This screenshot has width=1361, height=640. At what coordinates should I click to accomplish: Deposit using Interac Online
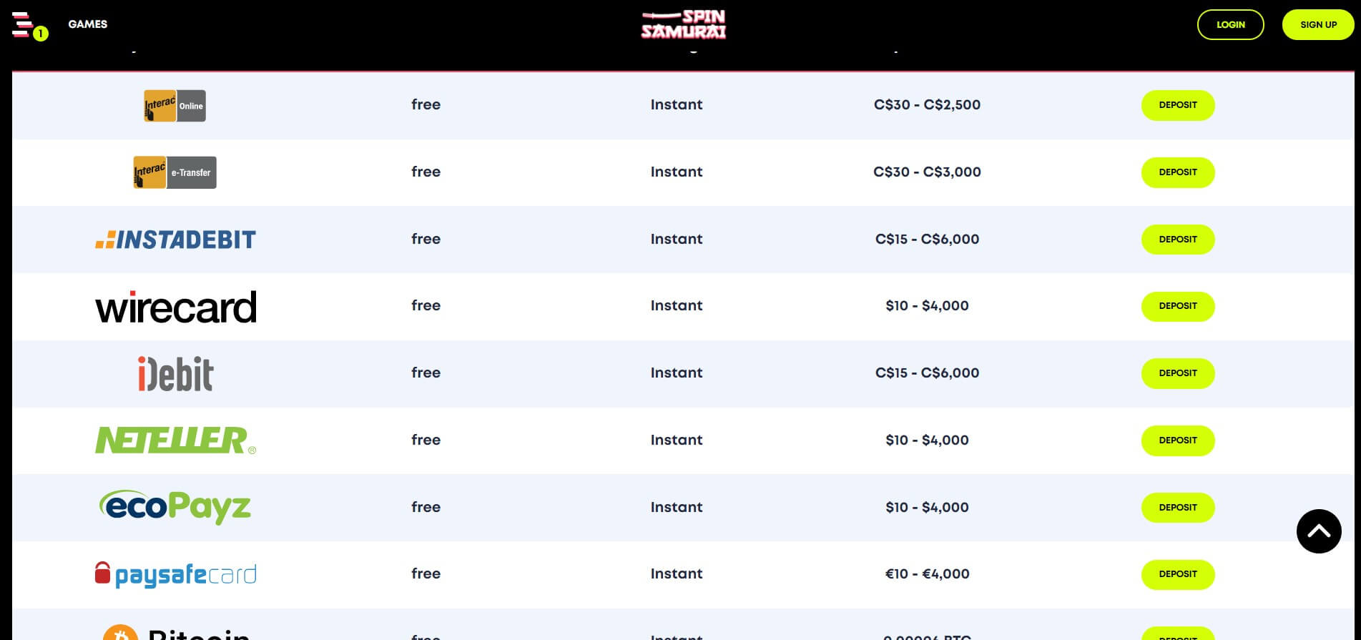pyautogui.click(x=1178, y=105)
